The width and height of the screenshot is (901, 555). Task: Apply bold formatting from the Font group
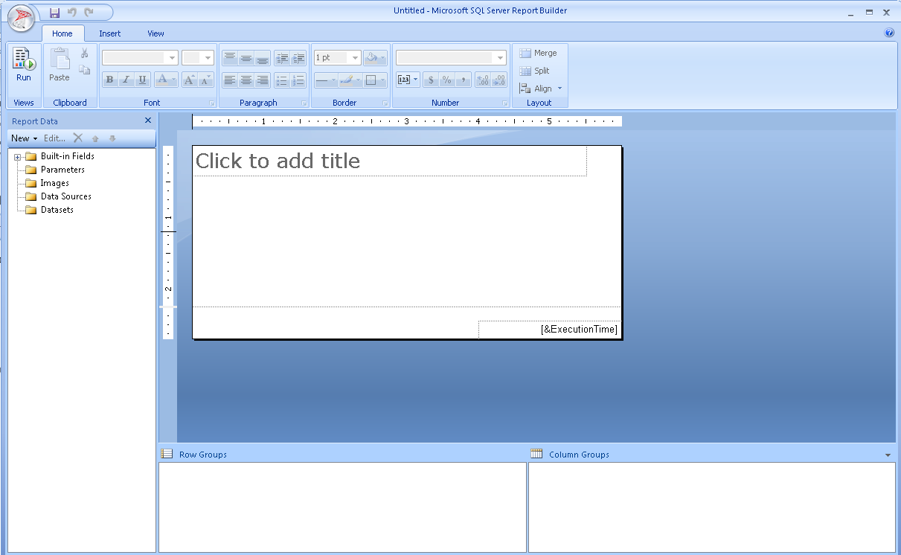tap(109, 80)
